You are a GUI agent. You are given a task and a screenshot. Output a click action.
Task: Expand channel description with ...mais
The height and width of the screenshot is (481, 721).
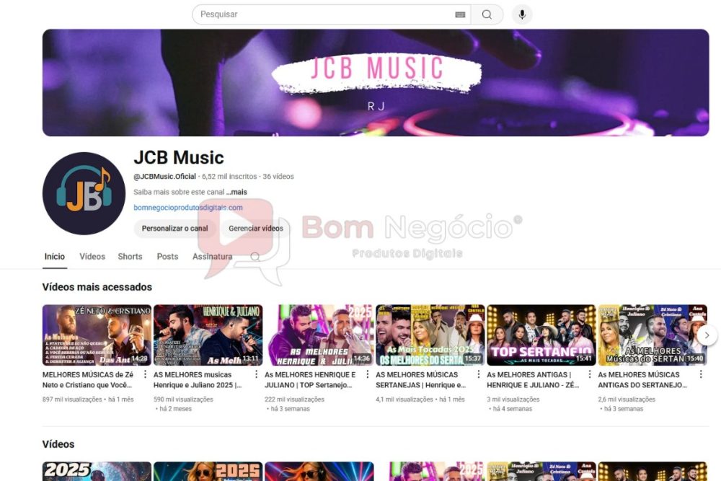tap(236, 193)
